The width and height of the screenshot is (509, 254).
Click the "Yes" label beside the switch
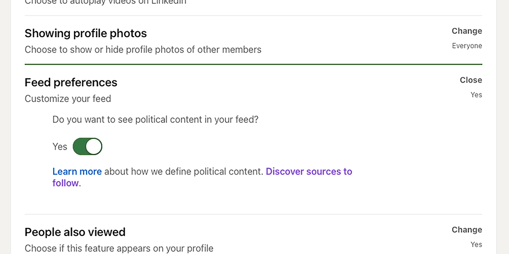pos(60,146)
